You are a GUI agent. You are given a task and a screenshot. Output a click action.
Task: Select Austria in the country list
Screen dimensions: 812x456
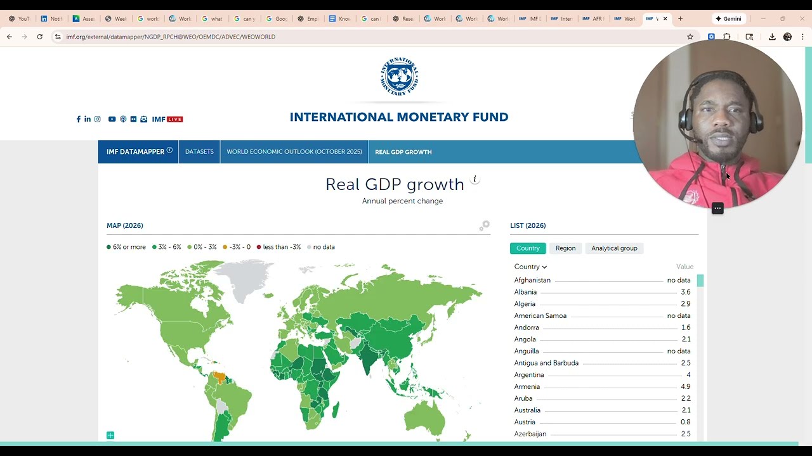pyautogui.click(x=603, y=422)
